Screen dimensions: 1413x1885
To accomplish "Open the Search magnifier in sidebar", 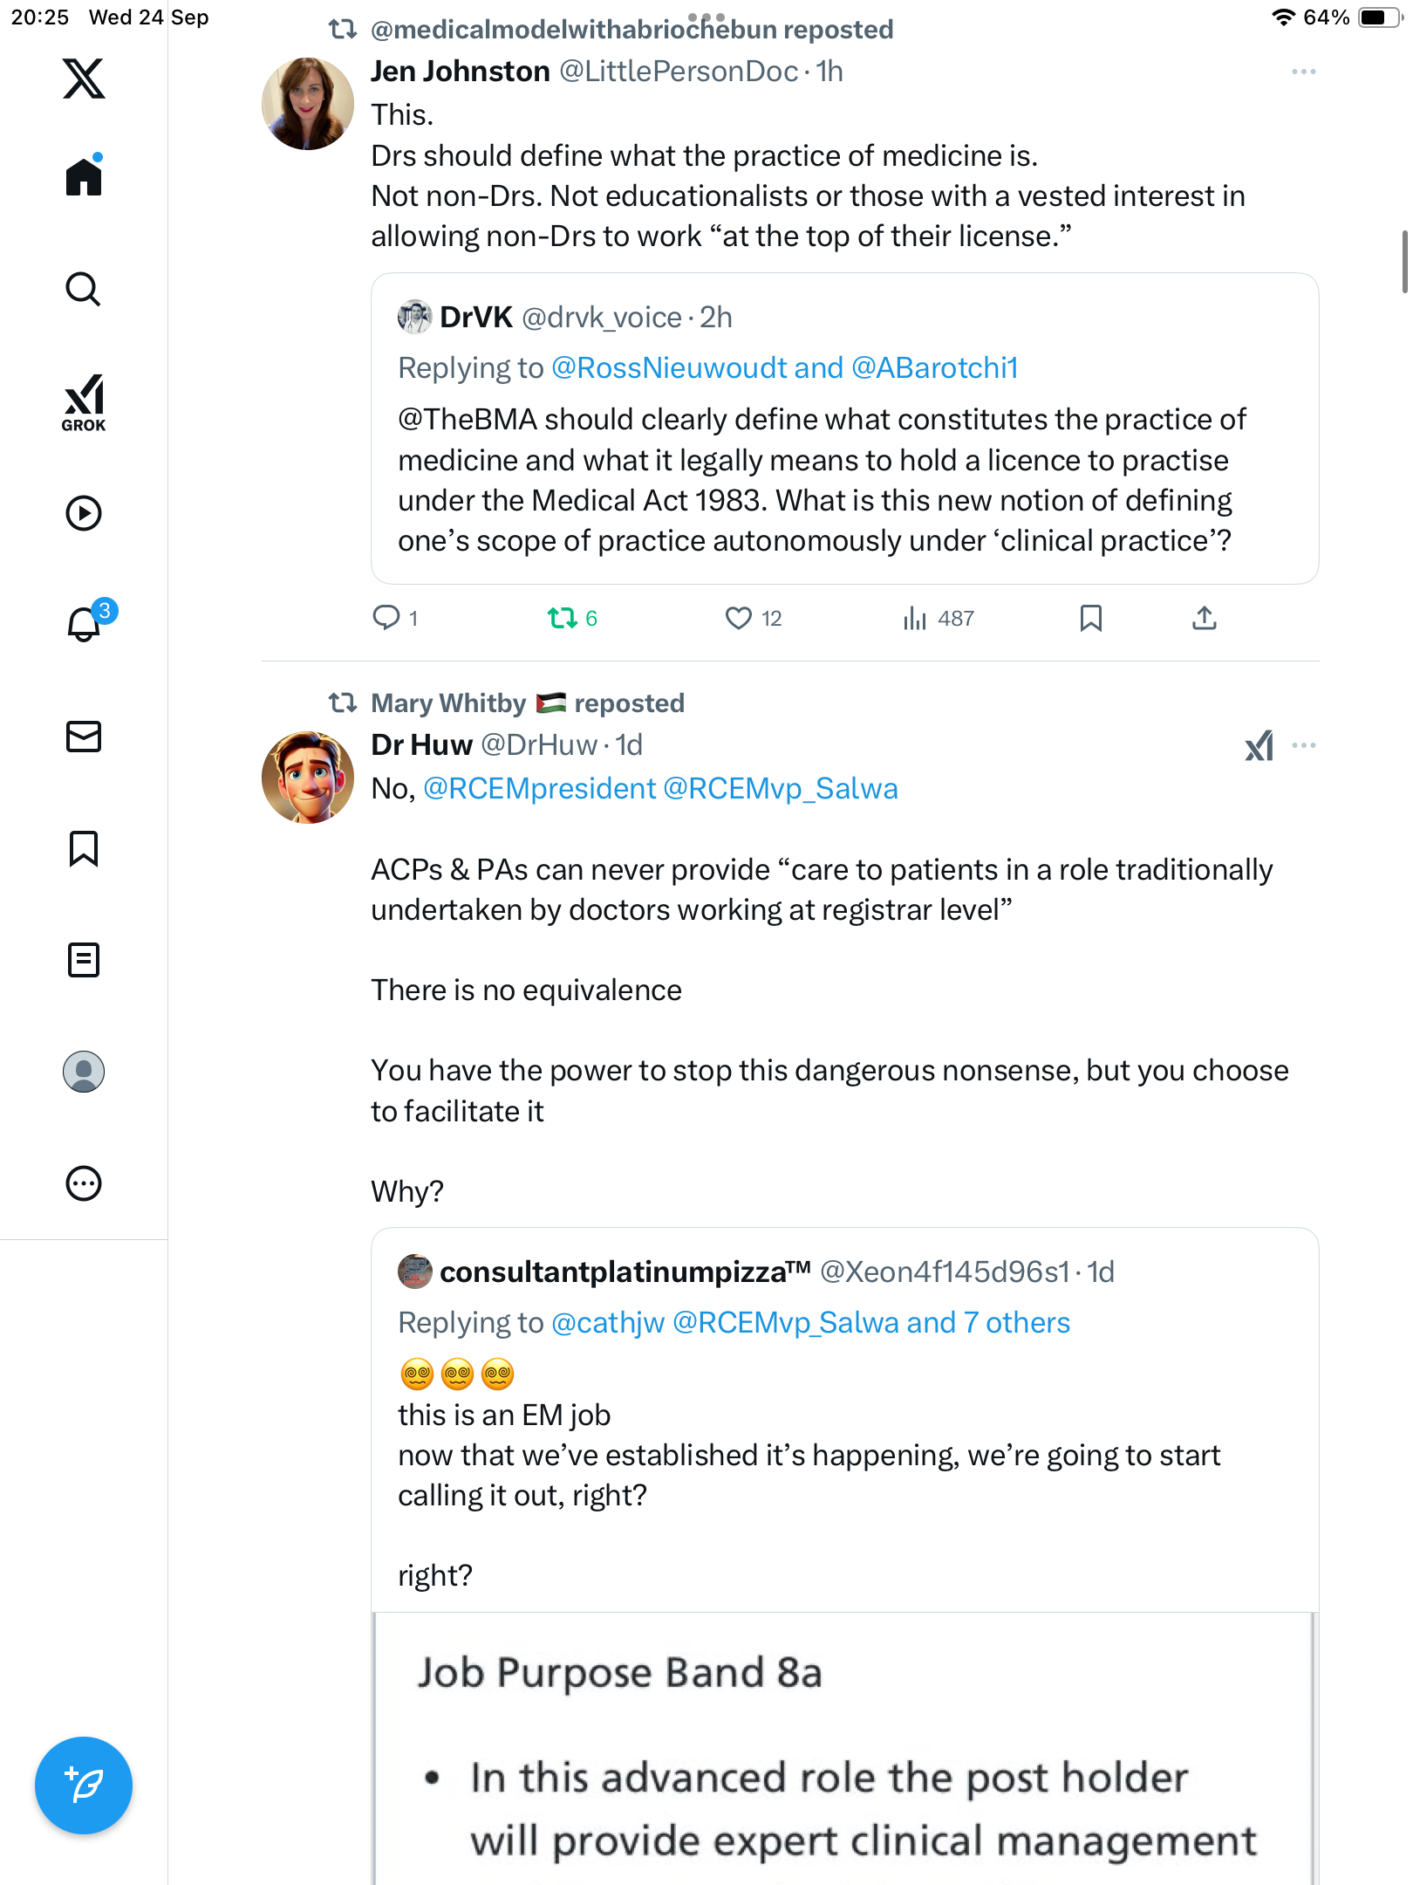I will (x=84, y=289).
